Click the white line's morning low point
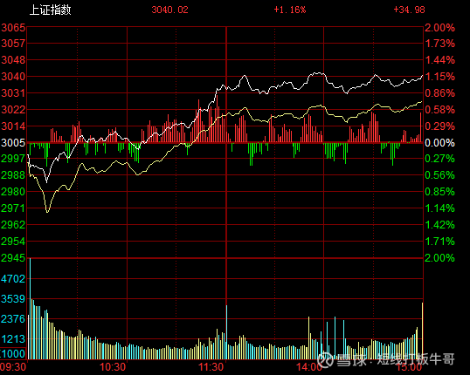Viewport: 470px width, 375px height. [46, 182]
